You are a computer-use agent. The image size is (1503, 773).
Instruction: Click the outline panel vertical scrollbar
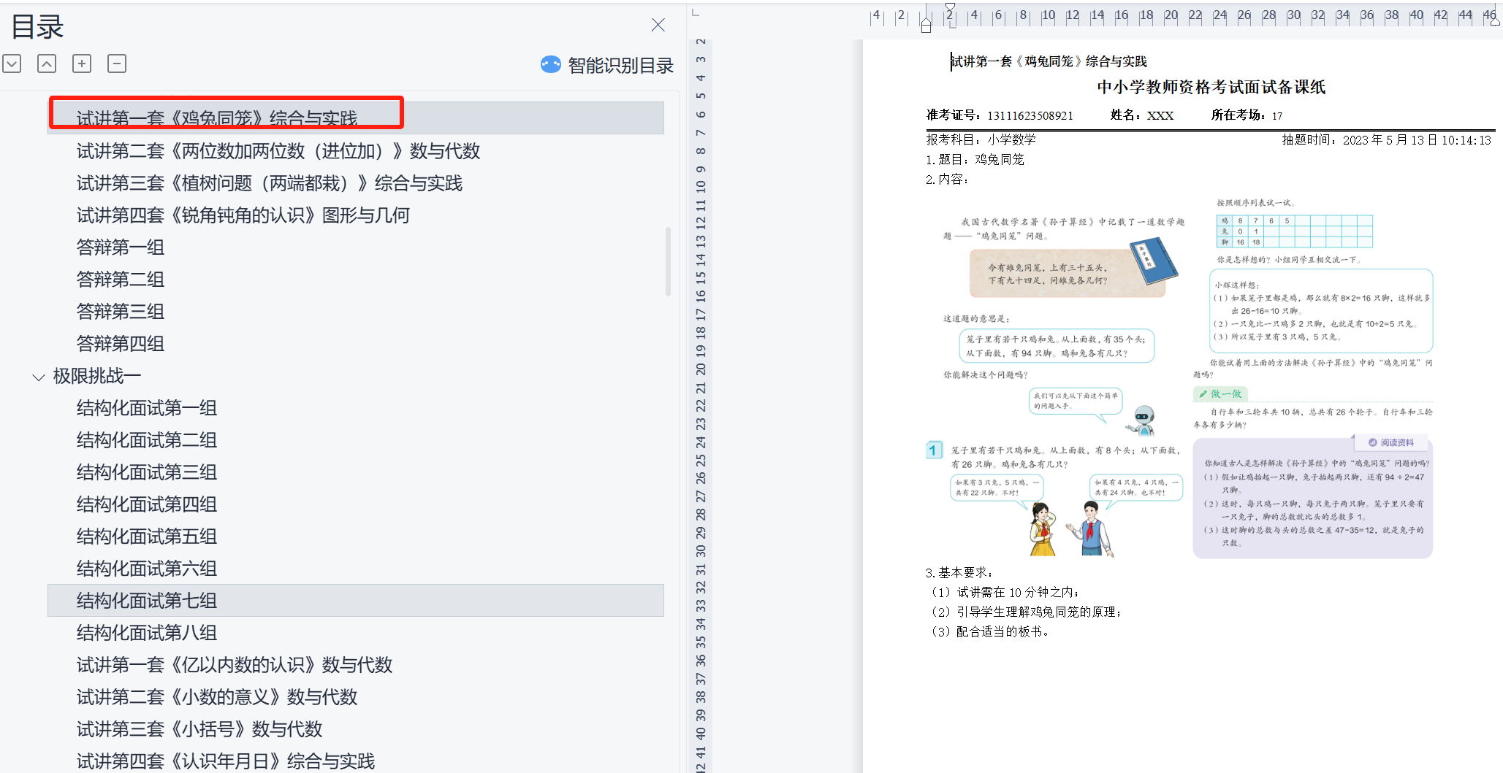click(x=668, y=261)
